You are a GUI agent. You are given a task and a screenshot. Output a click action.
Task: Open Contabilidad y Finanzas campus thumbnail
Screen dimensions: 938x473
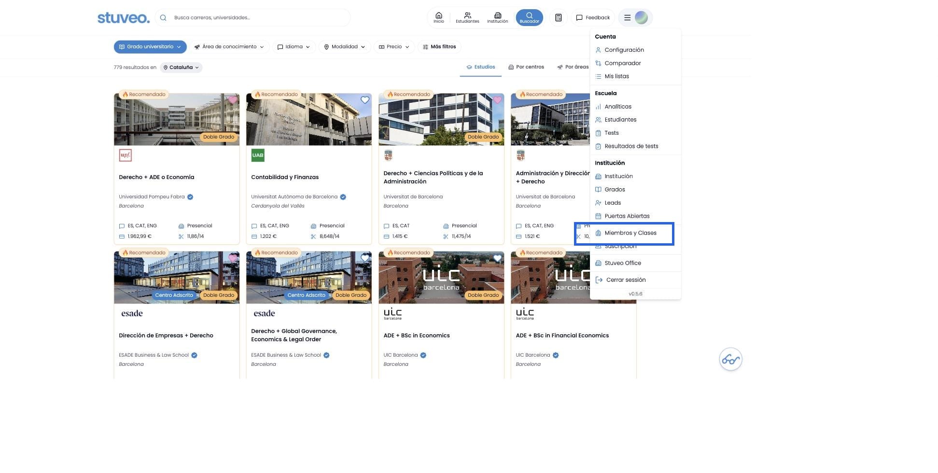[x=309, y=119]
